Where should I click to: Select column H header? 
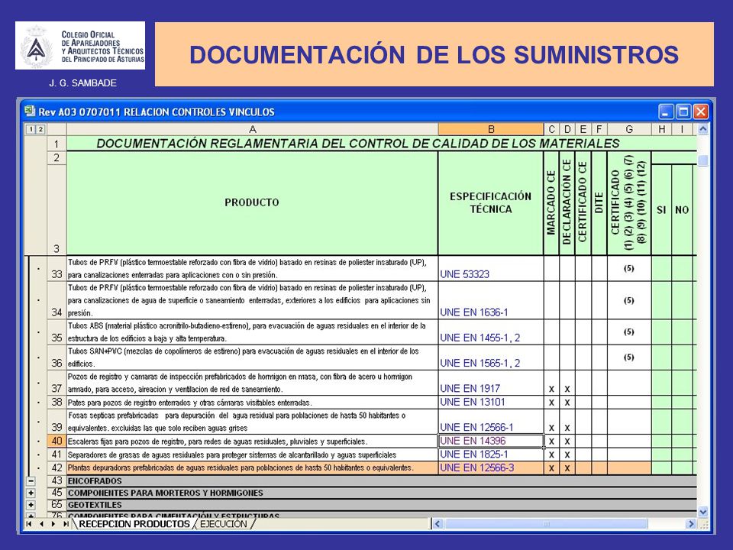pos(661,129)
